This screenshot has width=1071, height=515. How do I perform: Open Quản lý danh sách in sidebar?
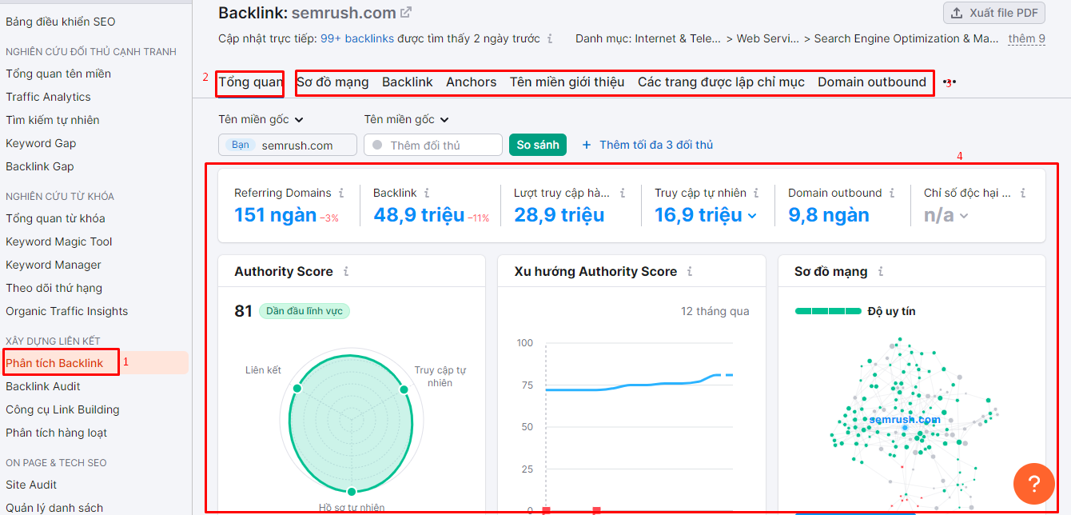point(54,508)
